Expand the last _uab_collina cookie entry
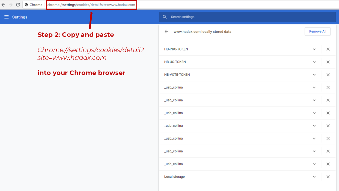This screenshot has width=339, height=191. pos(314,164)
